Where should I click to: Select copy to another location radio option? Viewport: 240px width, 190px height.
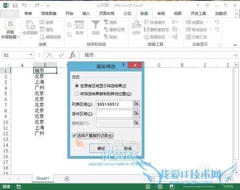77,94
